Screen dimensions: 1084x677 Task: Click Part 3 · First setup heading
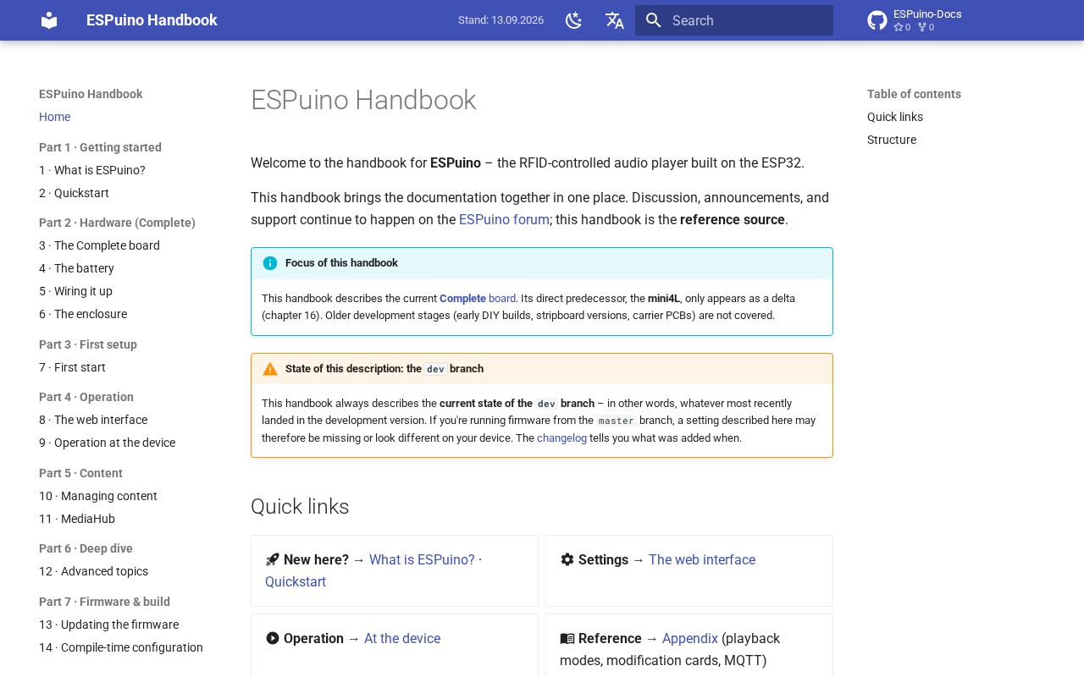88,344
